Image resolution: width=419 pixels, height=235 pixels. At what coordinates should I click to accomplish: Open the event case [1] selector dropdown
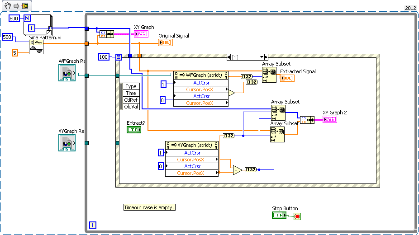coord(262,57)
